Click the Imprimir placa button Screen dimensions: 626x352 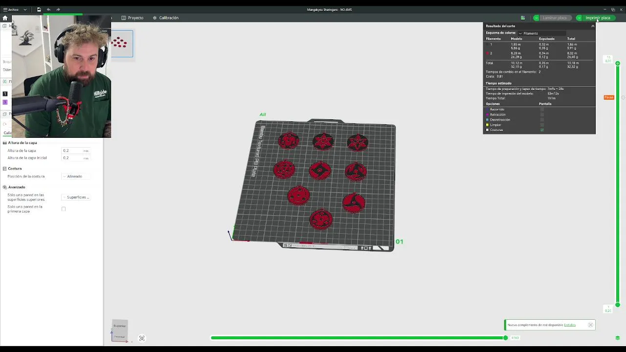click(598, 18)
